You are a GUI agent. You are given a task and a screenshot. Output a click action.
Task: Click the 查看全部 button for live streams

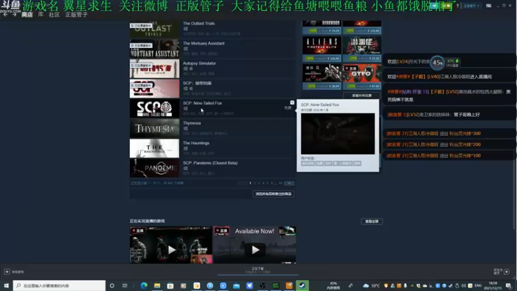(372, 221)
